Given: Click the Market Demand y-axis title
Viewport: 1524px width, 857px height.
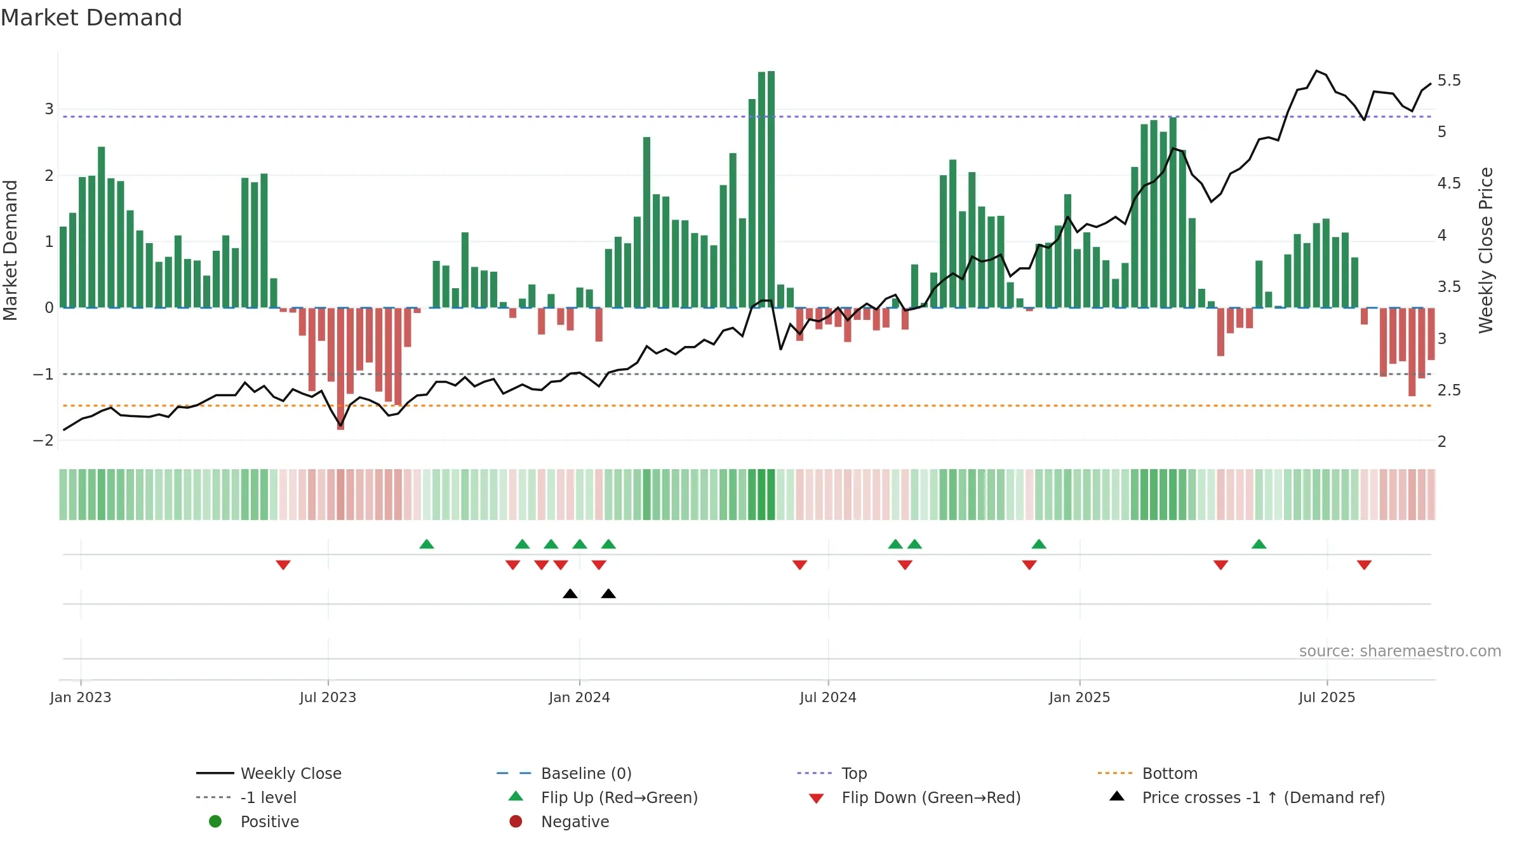Looking at the screenshot, I should [10, 250].
